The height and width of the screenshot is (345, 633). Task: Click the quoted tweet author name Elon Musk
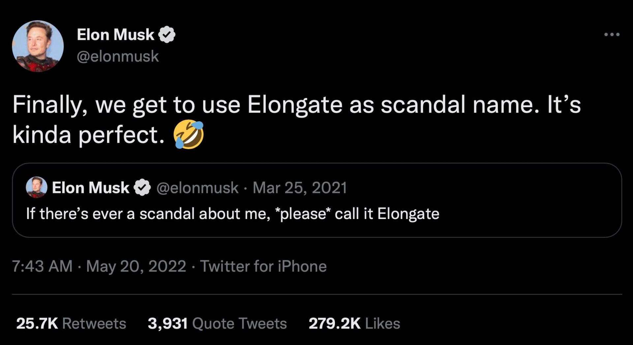[91, 187]
